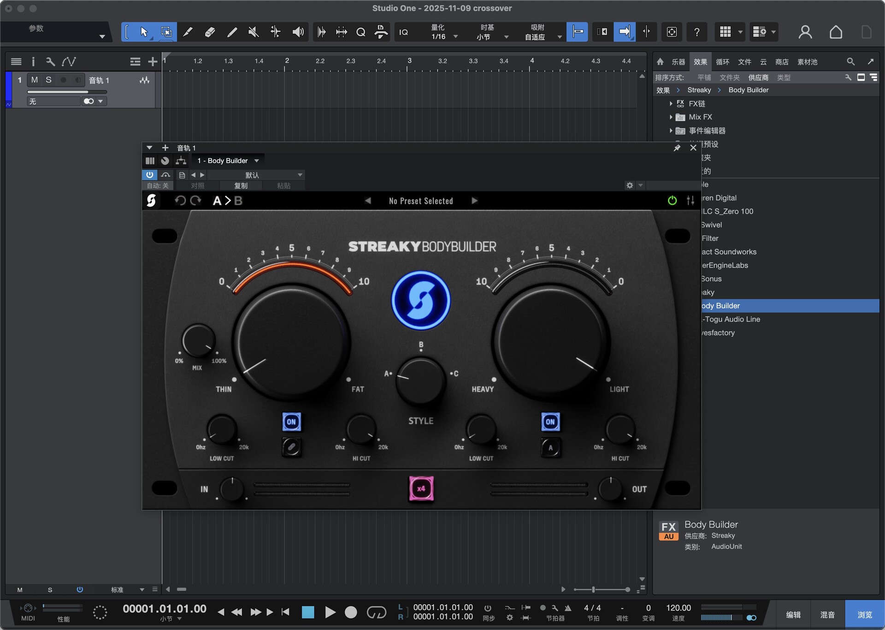The width and height of the screenshot is (885, 630).
Task: Toggle the left ON filter button
Action: (x=291, y=422)
